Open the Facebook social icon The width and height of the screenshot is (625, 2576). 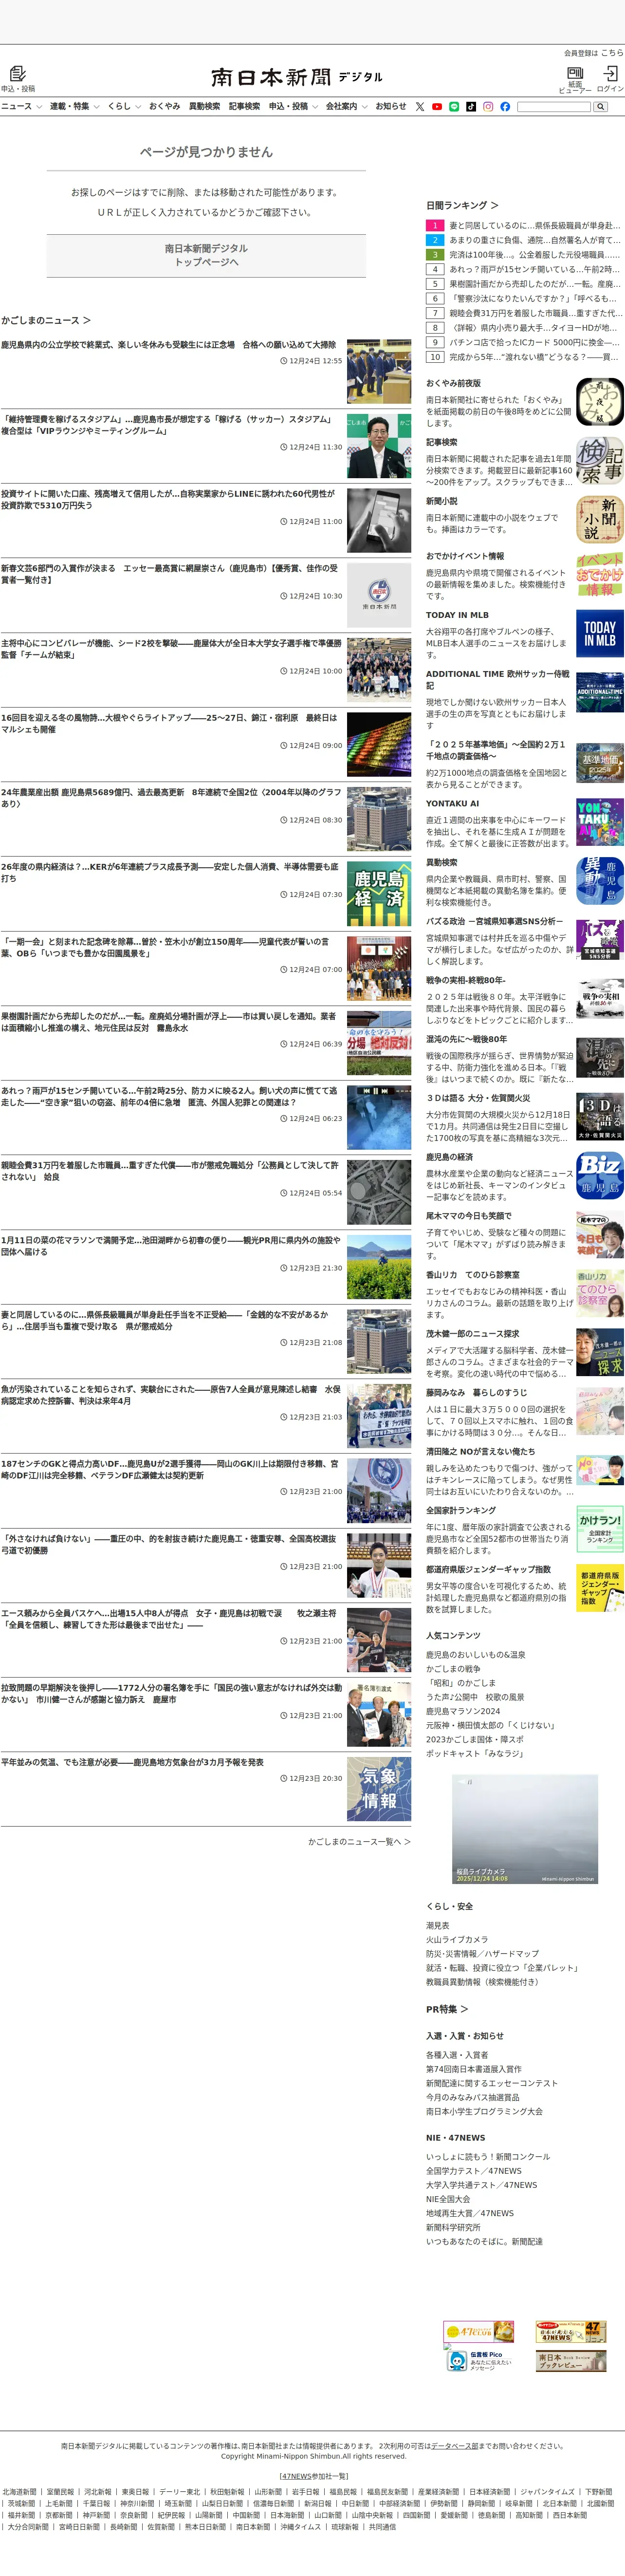pyautogui.click(x=505, y=106)
